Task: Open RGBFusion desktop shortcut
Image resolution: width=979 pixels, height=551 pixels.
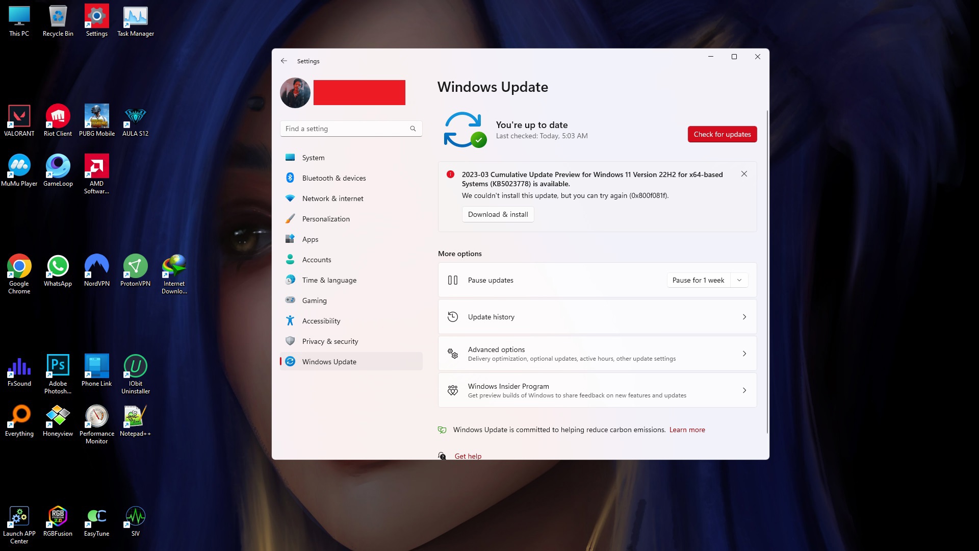Action: coord(58,521)
